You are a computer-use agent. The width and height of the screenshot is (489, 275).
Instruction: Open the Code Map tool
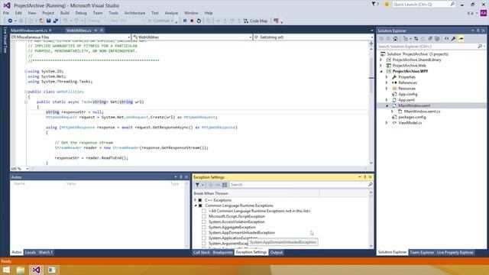(255, 21)
